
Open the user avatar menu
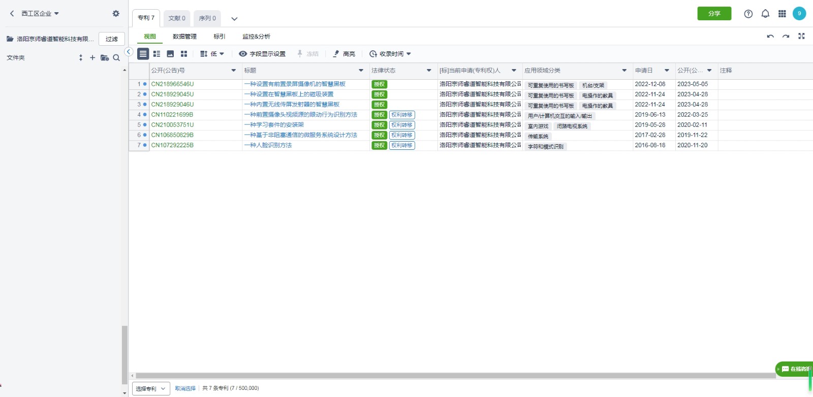tap(799, 14)
